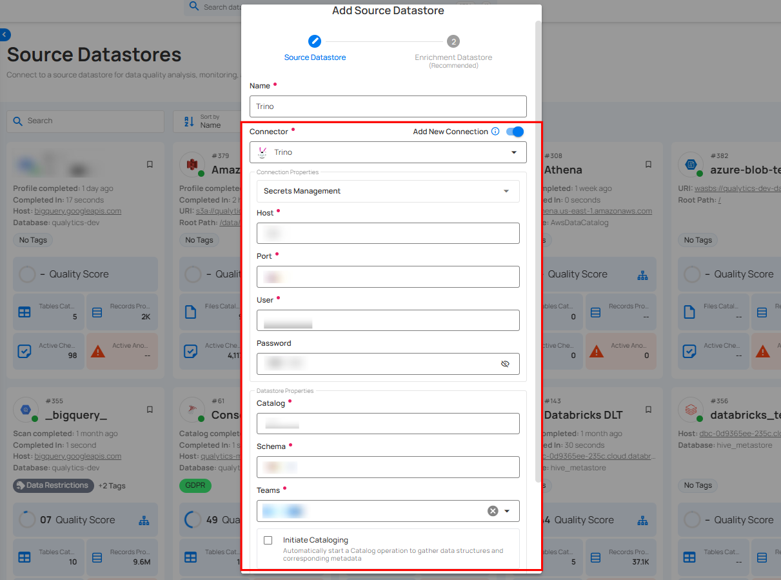Click the Sort by A-Z icon
Screen dimensions: 781x580
tap(189, 121)
